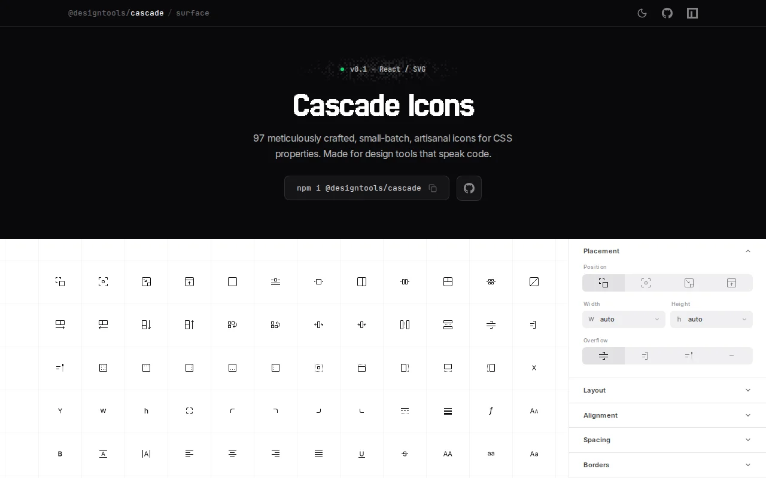Click the italic f font-style icon
Screen dimensions: 766x478
click(491, 410)
